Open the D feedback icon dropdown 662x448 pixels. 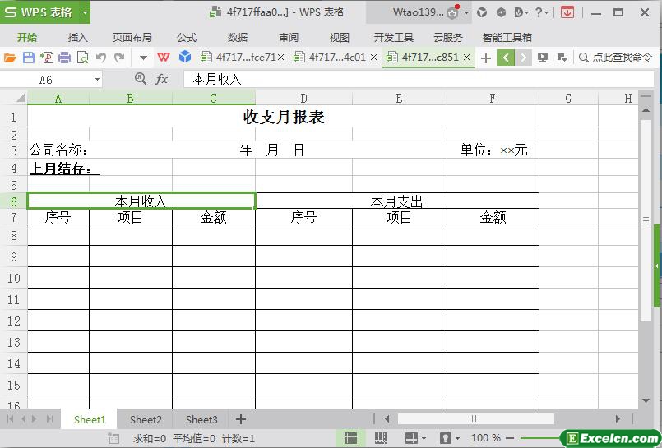[521, 12]
